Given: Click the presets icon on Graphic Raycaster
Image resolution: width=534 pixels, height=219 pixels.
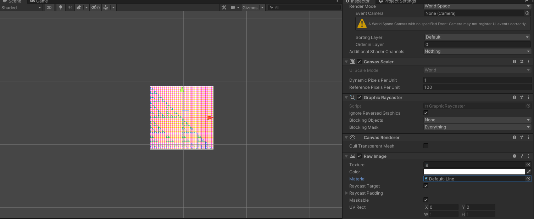Looking at the screenshot, I should 521,97.
